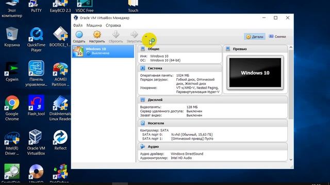Viewport: 330px width, 185px height.
Task: Click the 'N.vhd (Обычный, 15,63 ГБ)' text
Action: click(x=192, y=135)
